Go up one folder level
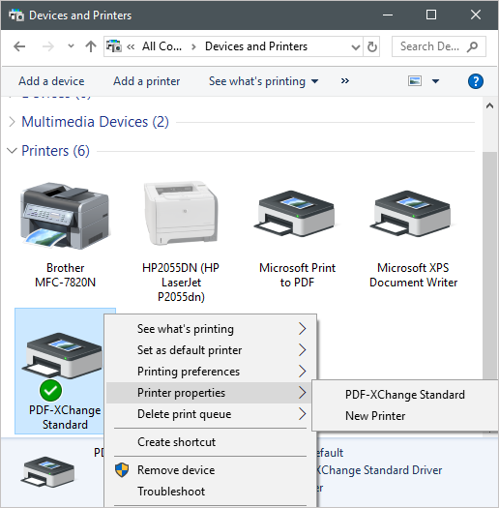The height and width of the screenshot is (508, 499). 91,46
